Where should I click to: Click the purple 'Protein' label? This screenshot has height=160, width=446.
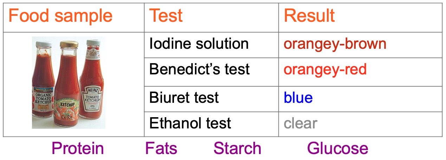[78, 148]
